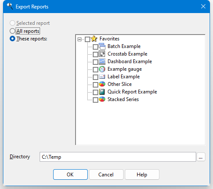Confirm export with the OK button

[70, 175]
